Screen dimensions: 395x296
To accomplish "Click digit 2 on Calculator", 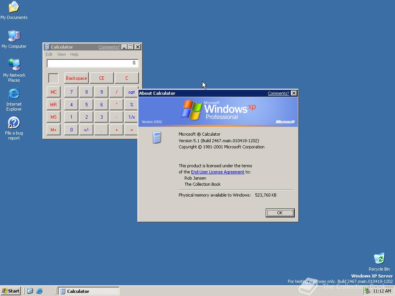I will (x=86, y=117).
